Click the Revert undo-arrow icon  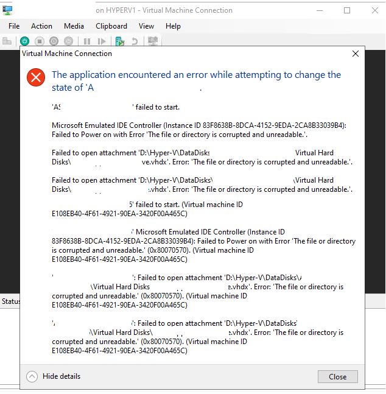[135, 41]
